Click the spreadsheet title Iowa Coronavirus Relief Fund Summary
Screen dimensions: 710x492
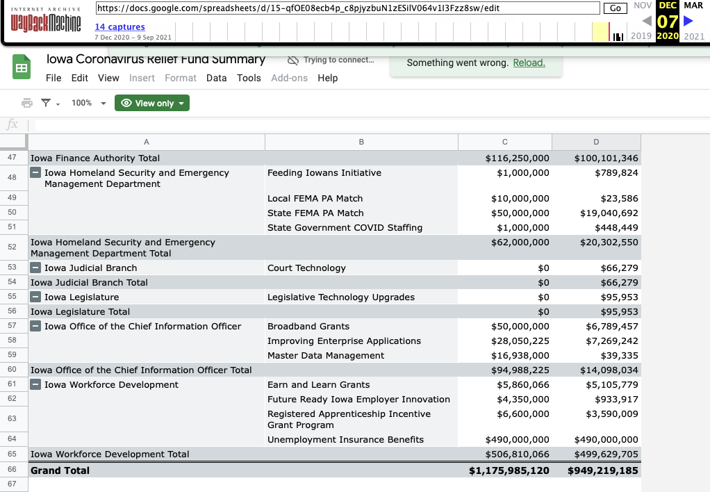(x=156, y=59)
